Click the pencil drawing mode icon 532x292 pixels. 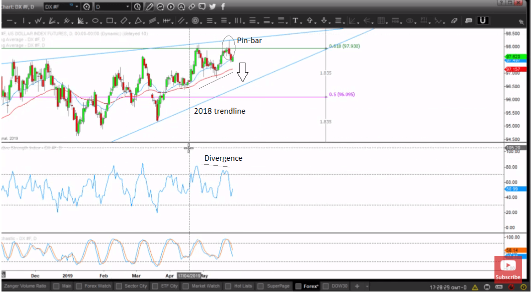click(x=149, y=7)
